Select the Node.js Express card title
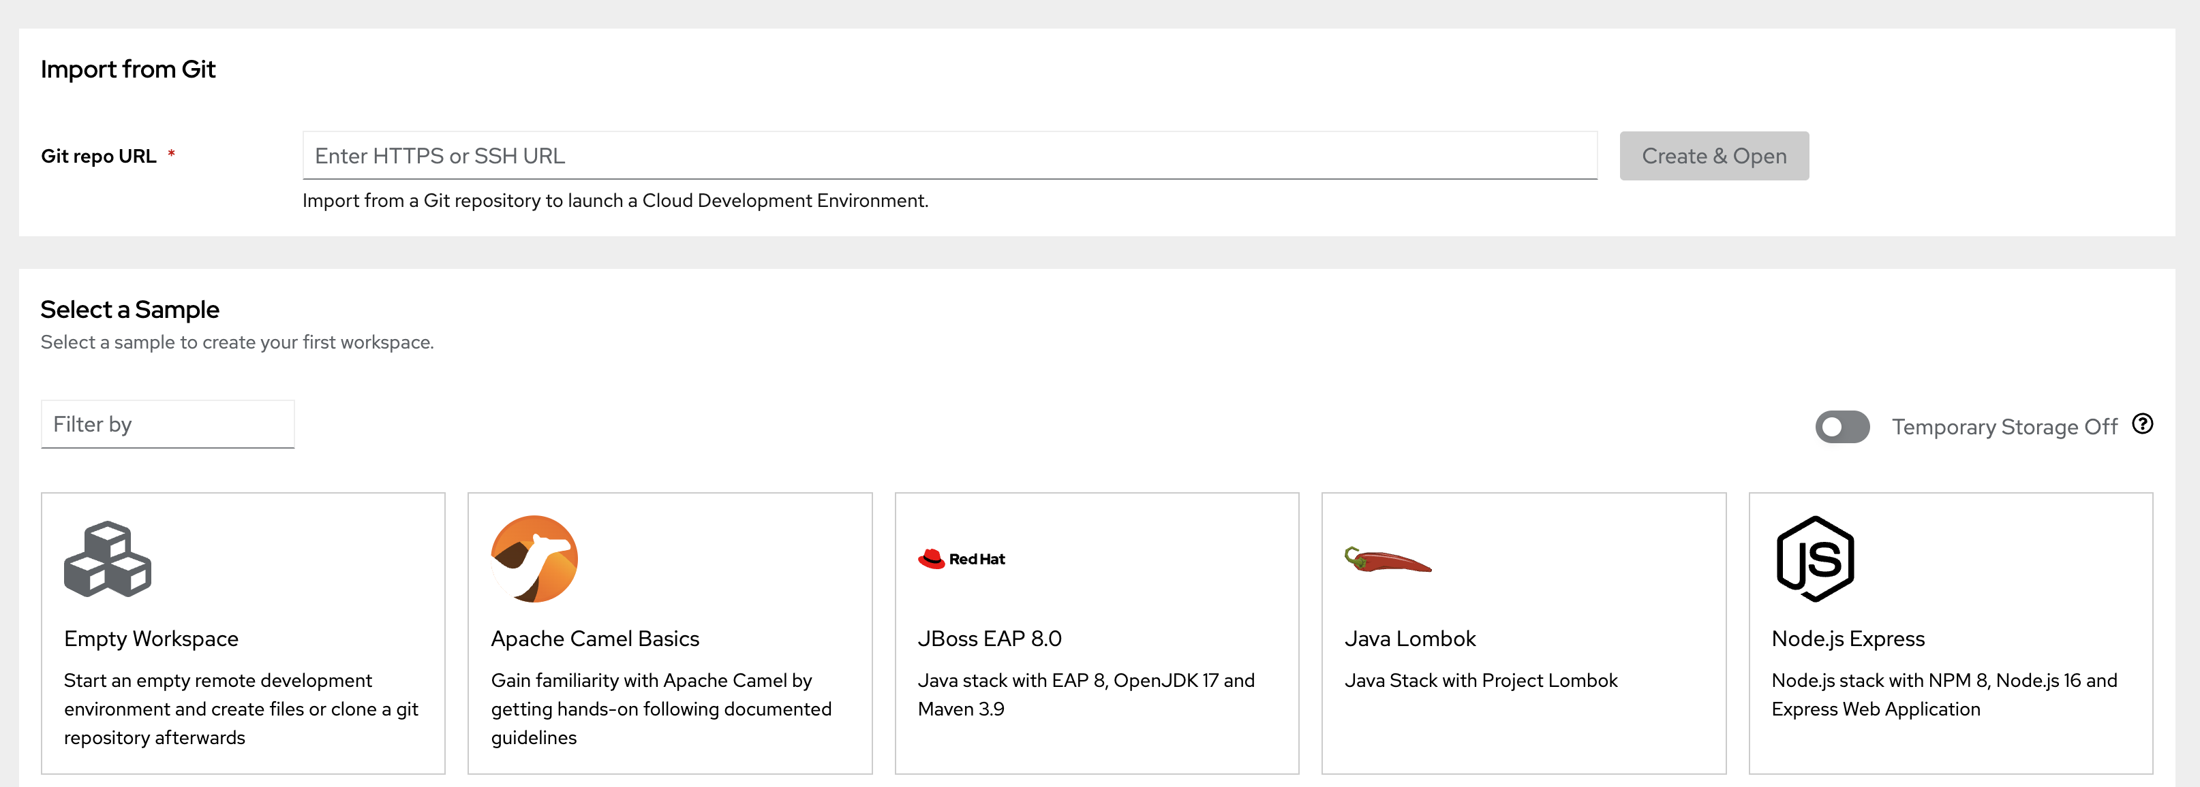Screen dimensions: 2200x787 (x=1848, y=639)
